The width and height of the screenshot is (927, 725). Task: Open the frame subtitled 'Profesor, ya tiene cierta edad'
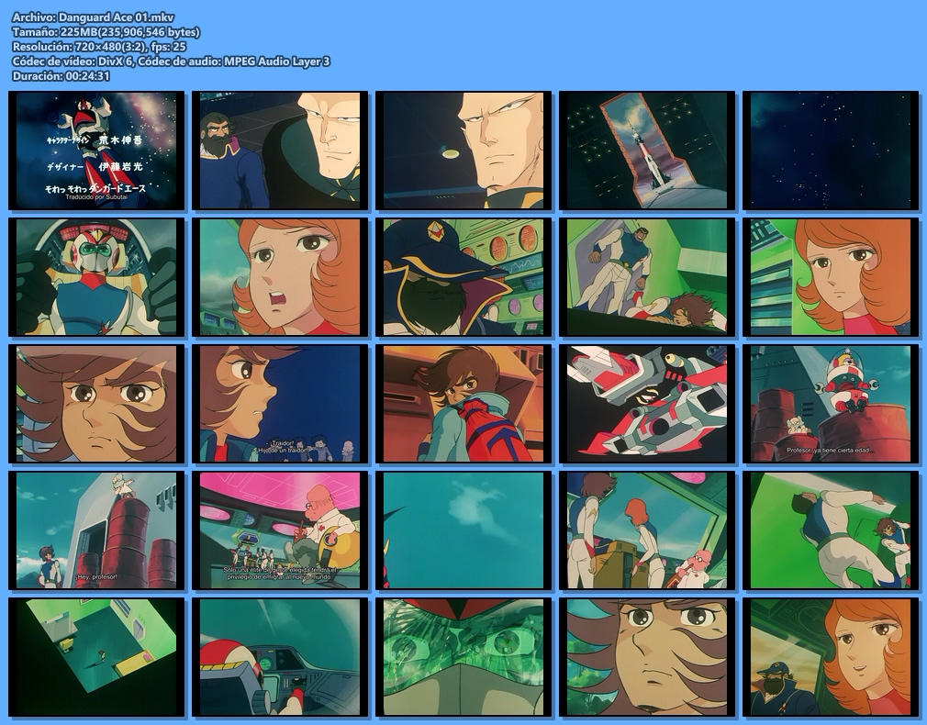tap(831, 403)
